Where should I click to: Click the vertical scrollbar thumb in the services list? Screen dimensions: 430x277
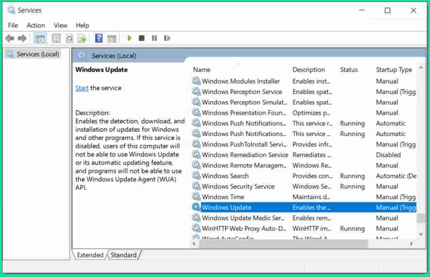click(421, 218)
